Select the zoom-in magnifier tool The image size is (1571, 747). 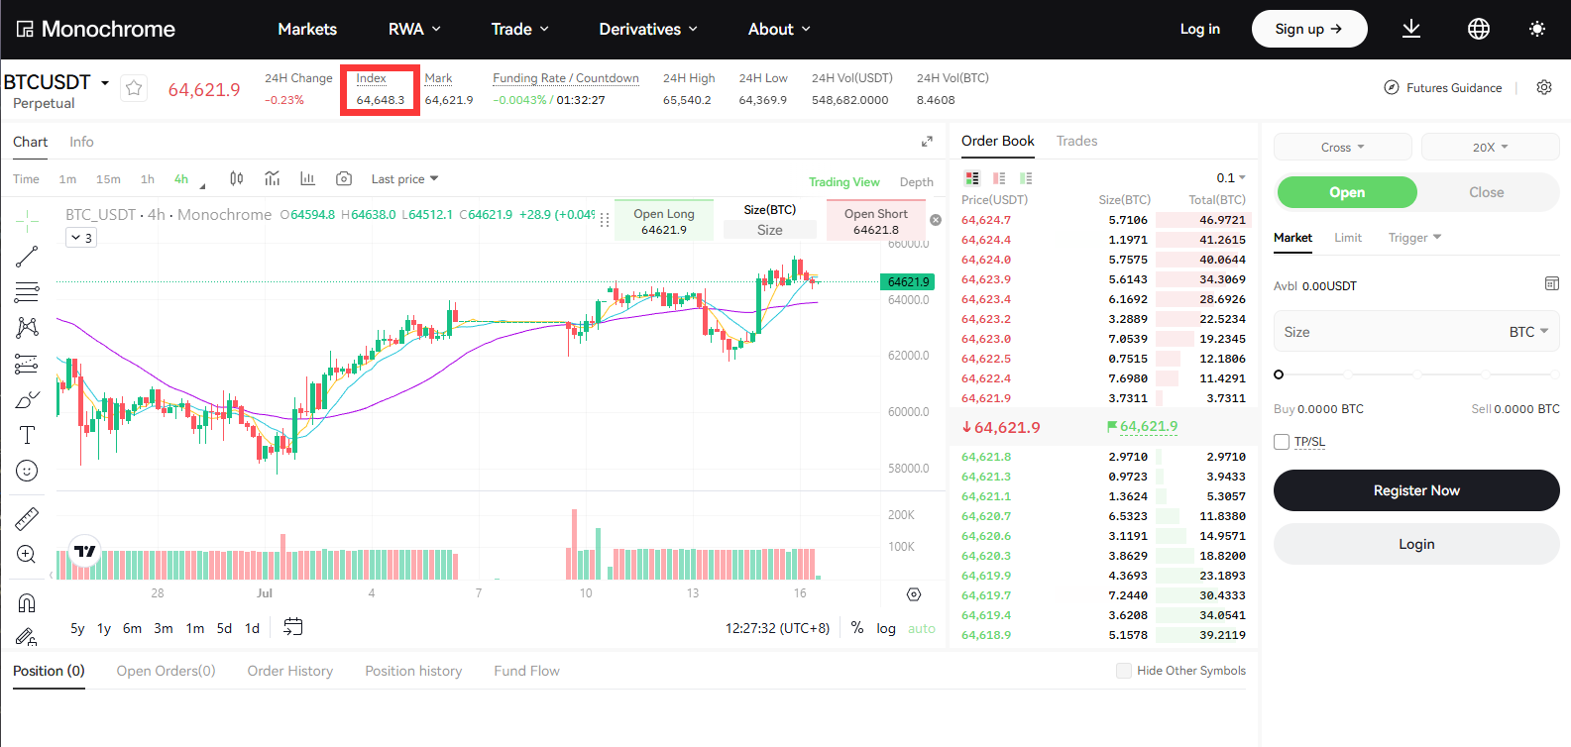tap(27, 554)
